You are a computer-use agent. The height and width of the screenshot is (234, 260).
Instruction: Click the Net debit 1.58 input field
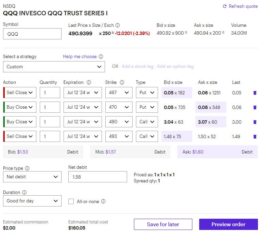[98, 177]
